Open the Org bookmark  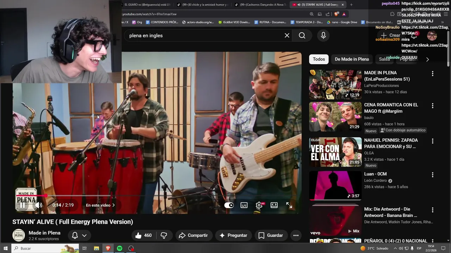click(x=137, y=22)
